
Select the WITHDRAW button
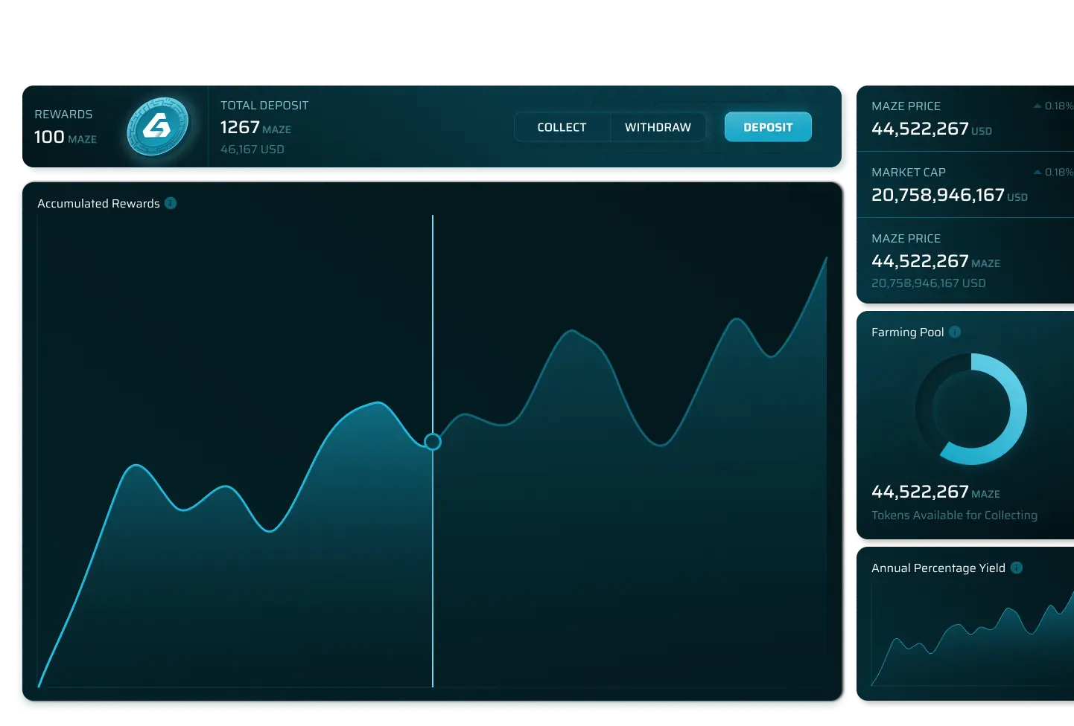[658, 127]
